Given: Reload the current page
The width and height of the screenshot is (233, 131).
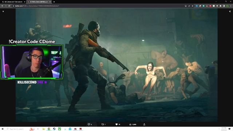Looking at the screenshot, I should click(9, 6).
